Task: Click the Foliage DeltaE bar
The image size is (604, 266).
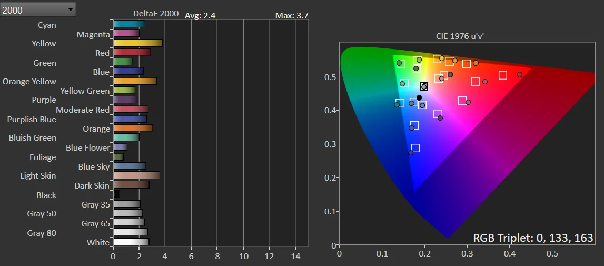Action: point(118,156)
